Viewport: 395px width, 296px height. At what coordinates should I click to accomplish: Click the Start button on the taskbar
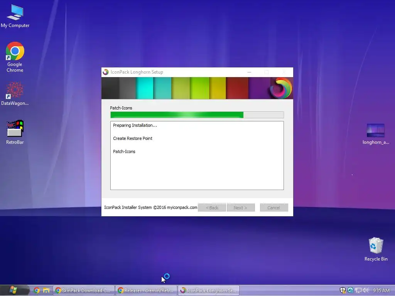[14, 290]
